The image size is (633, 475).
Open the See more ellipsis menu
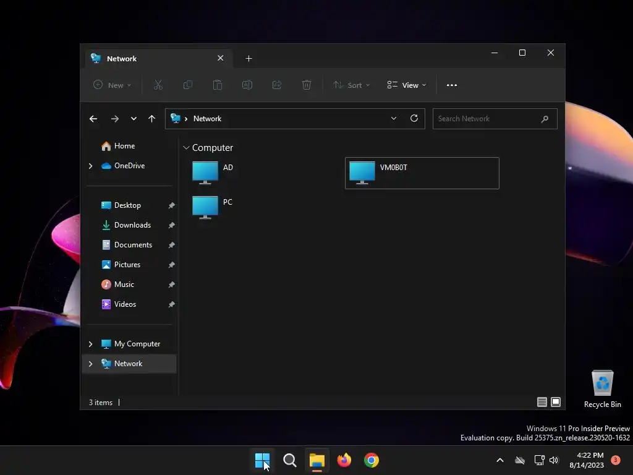click(452, 85)
